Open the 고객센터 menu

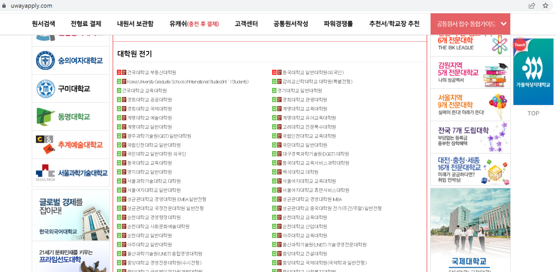coord(246,24)
